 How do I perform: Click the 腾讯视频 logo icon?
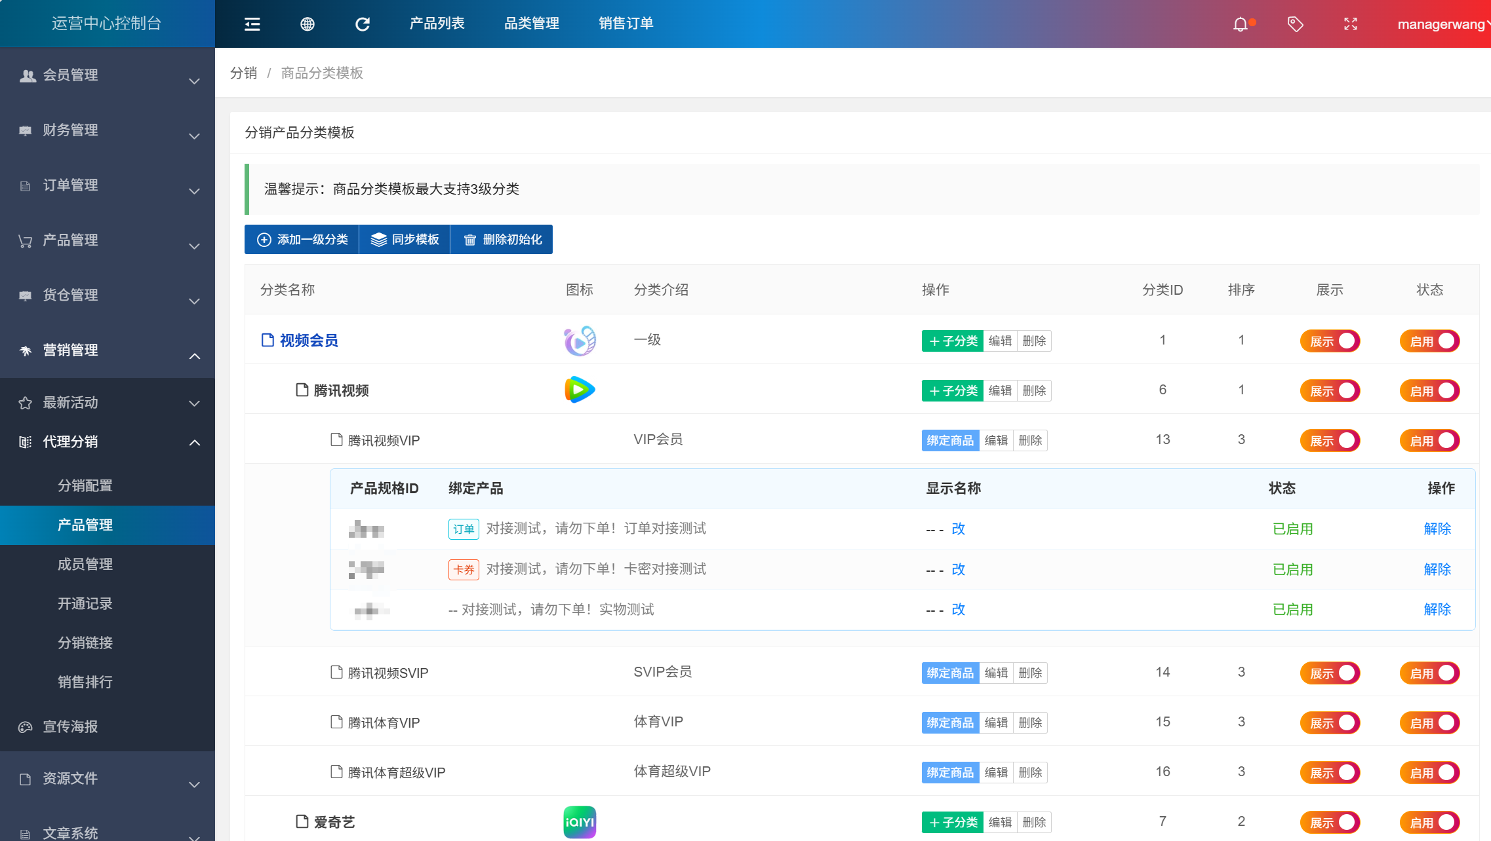580,390
